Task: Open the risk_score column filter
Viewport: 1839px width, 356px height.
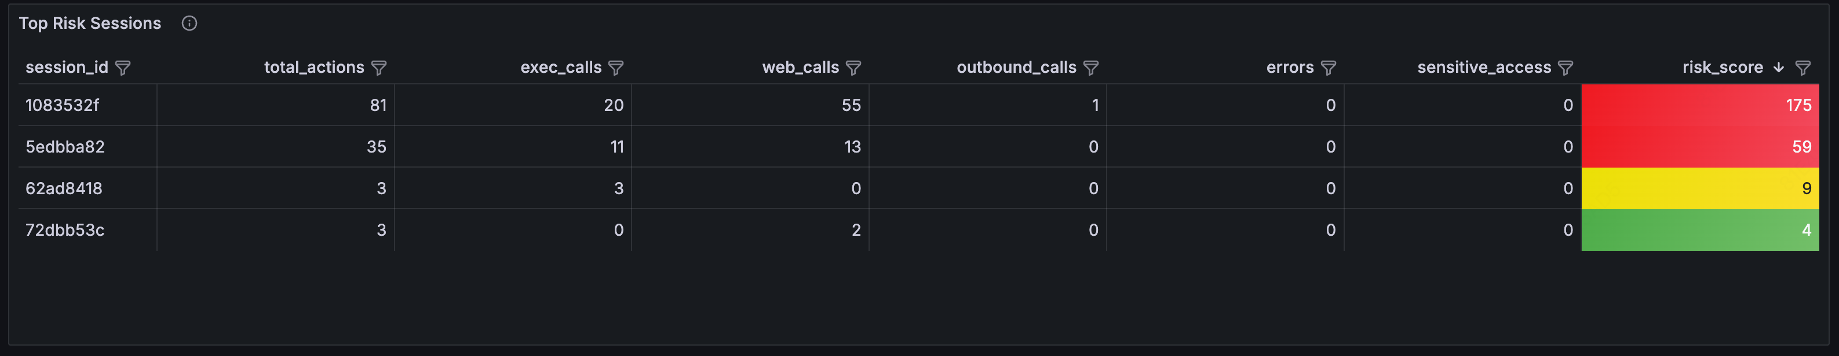Action: [1802, 68]
